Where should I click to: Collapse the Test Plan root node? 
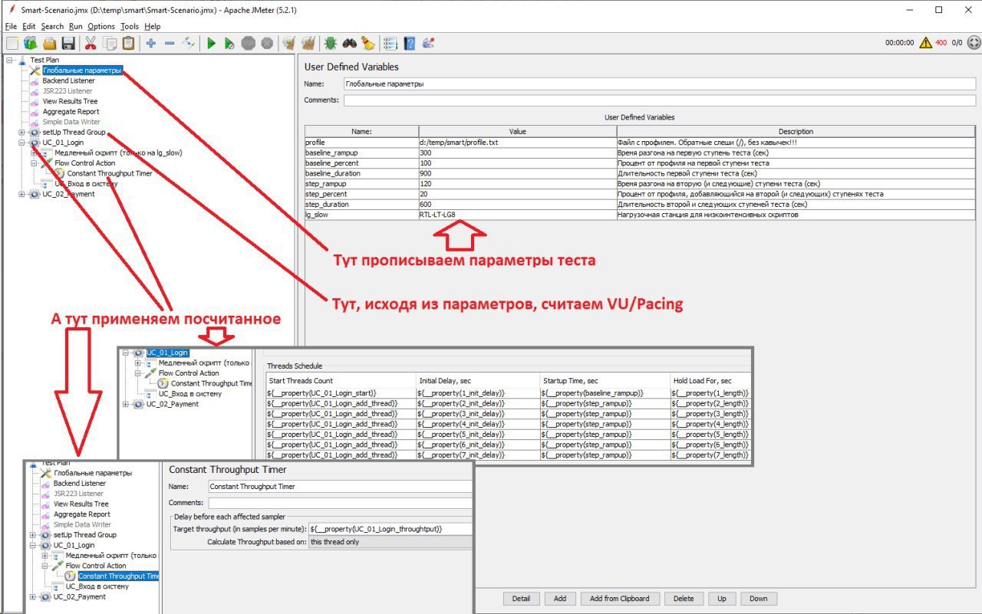9,60
